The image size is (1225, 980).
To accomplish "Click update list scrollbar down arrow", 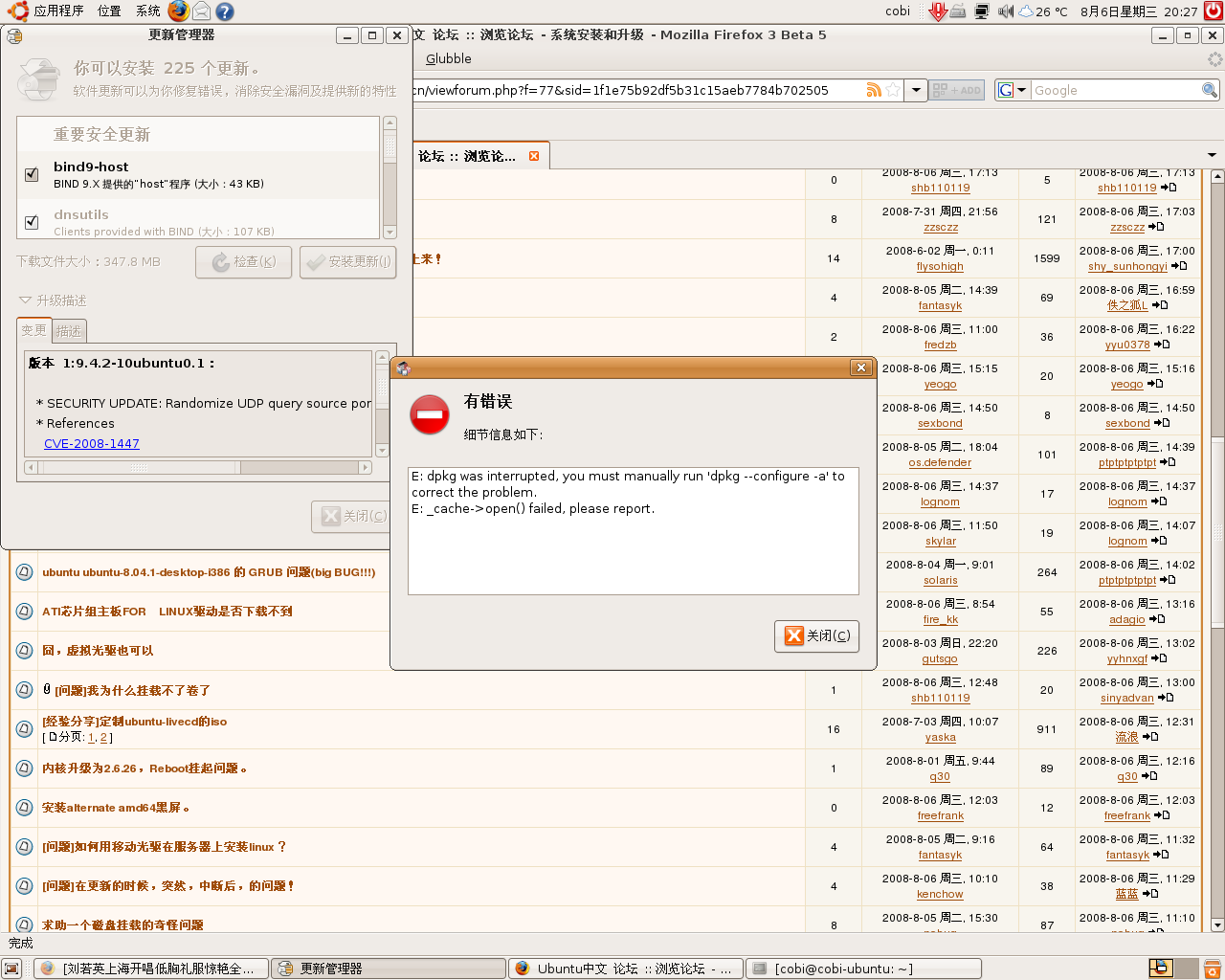I will [x=390, y=233].
